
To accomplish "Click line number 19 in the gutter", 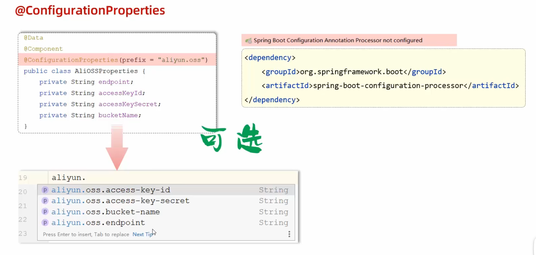I will tap(23, 178).
